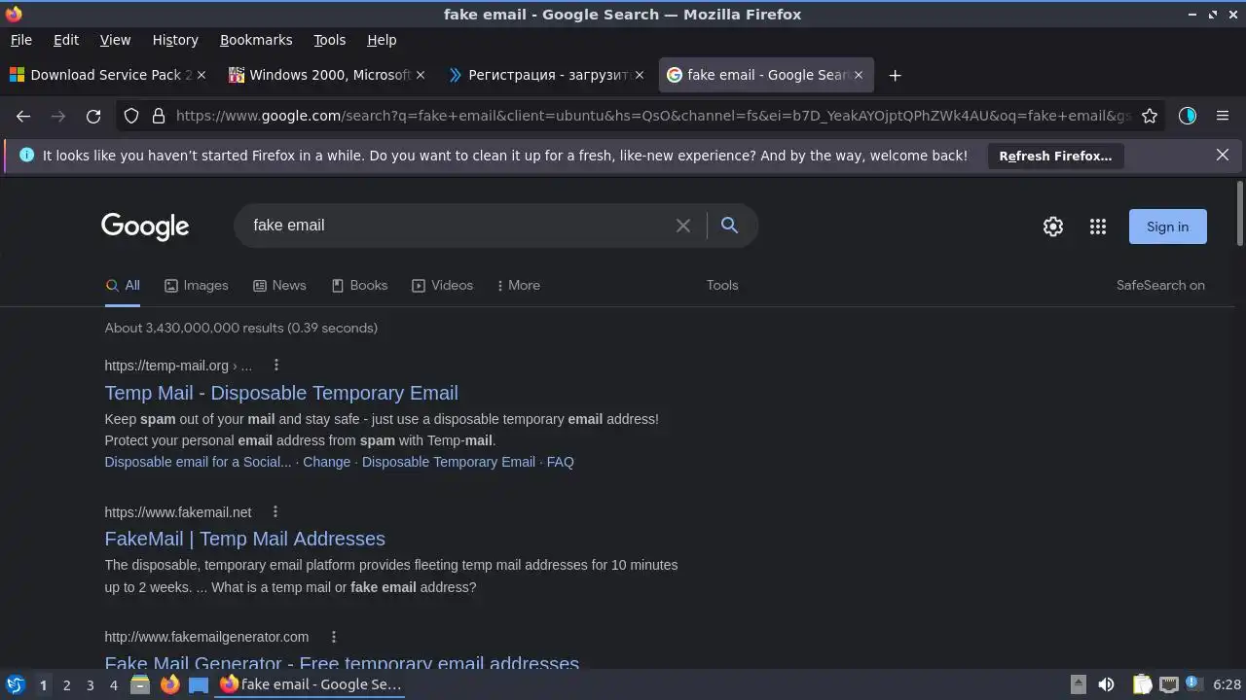Open options dots for temp-mail.org result
The height and width of the screenshot is (700, 1246).
[x=276, y=366]
